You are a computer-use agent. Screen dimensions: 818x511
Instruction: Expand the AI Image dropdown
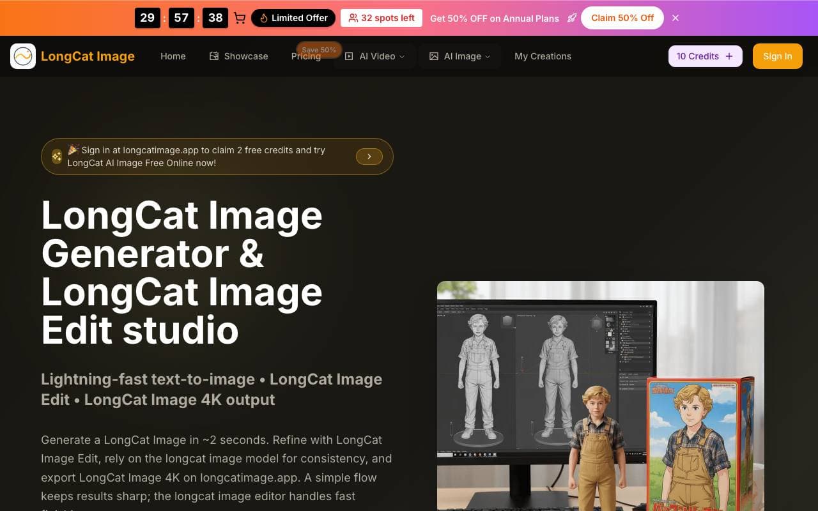pyautogui.click(x=460, y=56)
